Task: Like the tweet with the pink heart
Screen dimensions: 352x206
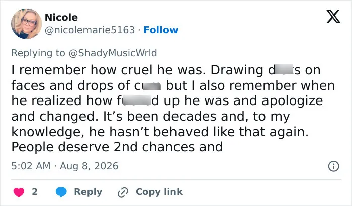Action: point(19,192)
